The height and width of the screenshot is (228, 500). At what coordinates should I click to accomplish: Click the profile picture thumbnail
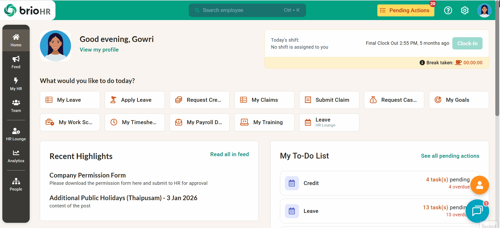click(55, 46)
